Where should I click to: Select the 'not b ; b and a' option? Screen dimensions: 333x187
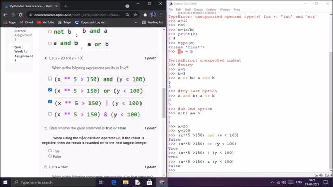50,32
